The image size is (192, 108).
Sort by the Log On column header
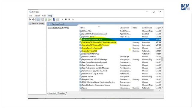tap(158, 28)
